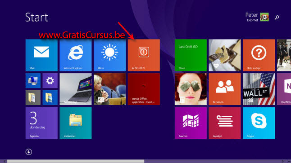
Task: Open the This PC computer tile
Action: click(33, 81)
